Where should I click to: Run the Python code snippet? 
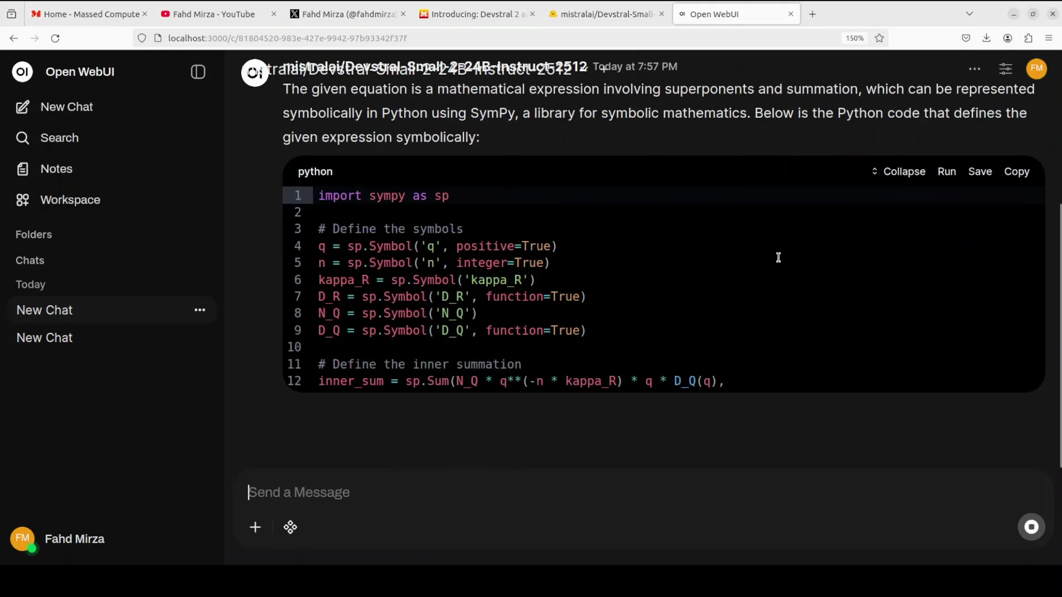(946, 171)
